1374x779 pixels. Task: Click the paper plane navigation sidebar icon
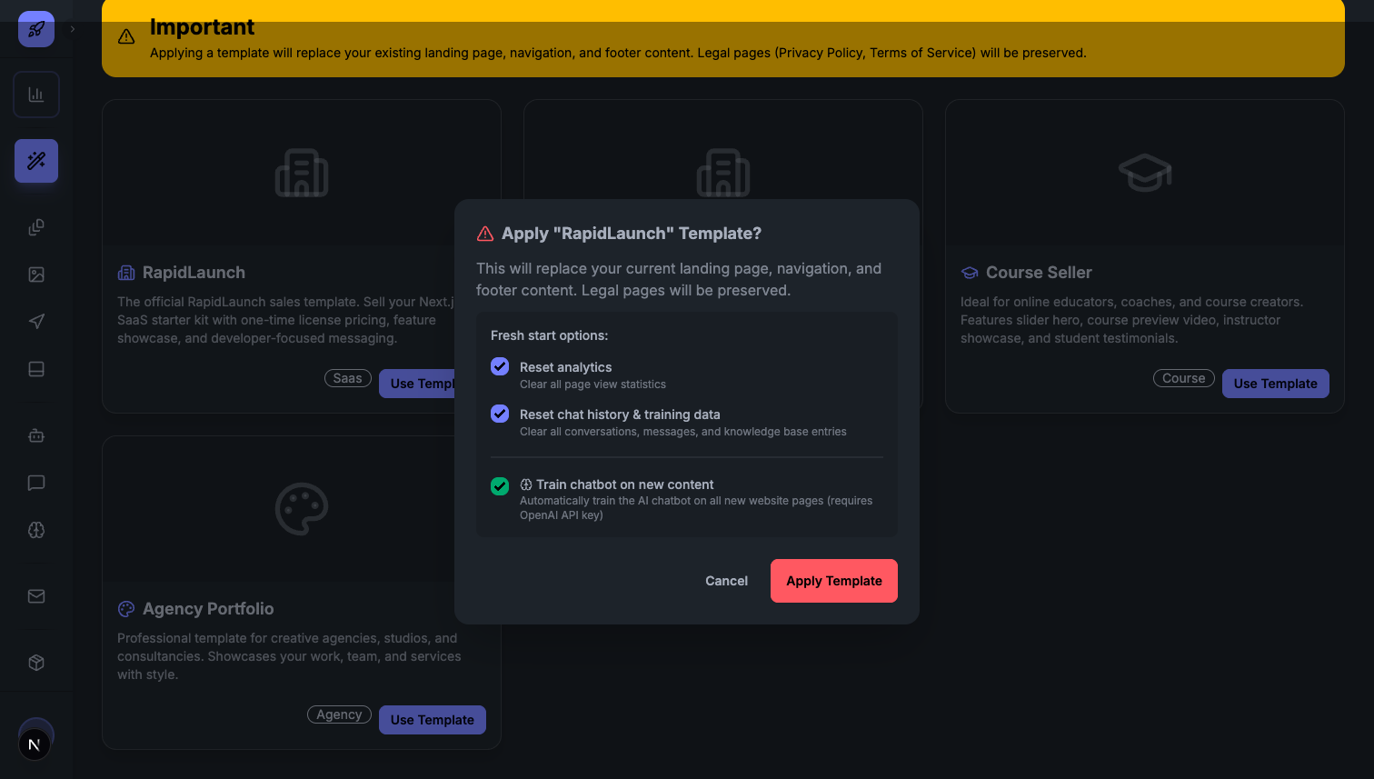coord(36,322)
